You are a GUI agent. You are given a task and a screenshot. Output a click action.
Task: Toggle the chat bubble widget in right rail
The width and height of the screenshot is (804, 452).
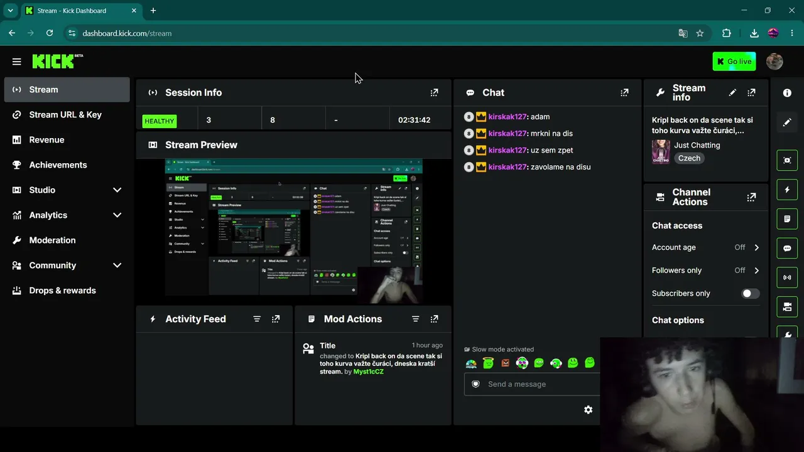point(787,248)
